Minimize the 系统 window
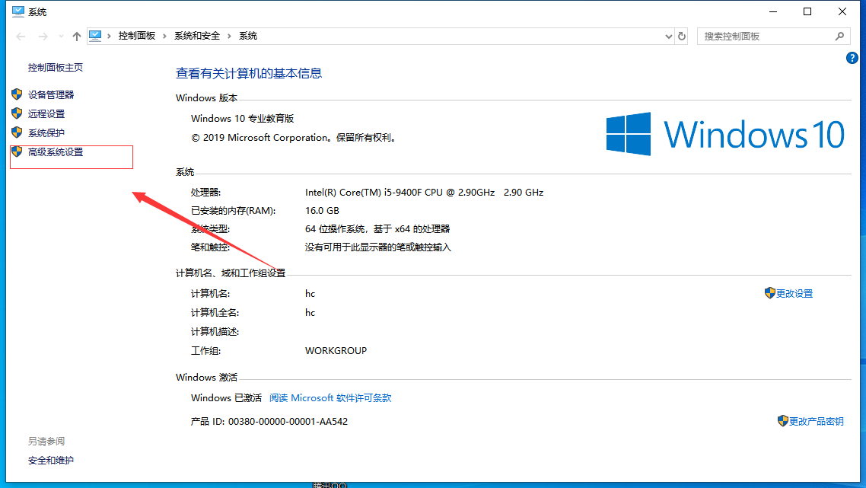Image resolution: width=866 pixels, height=488 pixels. click(773, 11)
